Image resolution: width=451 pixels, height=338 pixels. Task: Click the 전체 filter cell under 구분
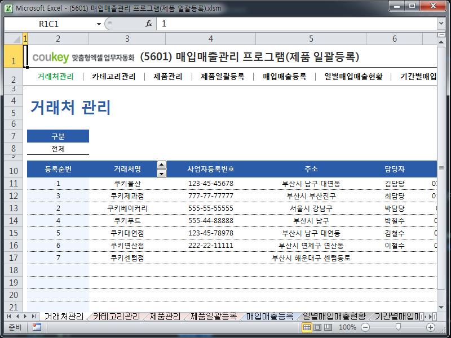[x=58, y=149]
